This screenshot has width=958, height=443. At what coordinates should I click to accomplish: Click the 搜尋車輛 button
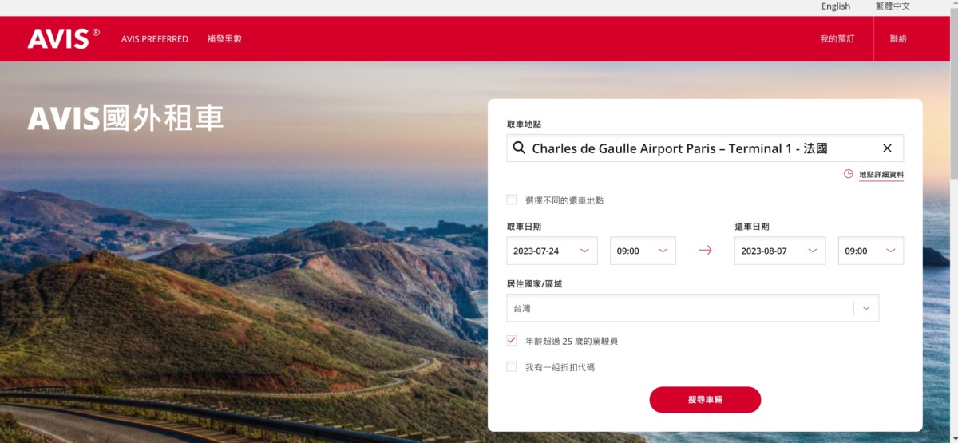point(705,399)
